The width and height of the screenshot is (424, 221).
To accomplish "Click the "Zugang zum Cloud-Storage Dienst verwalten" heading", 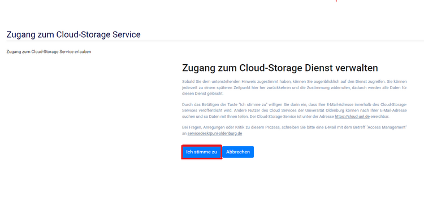I will [280, 68].
